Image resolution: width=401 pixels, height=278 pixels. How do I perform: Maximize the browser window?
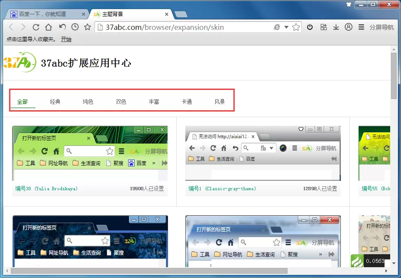(373, 4)
